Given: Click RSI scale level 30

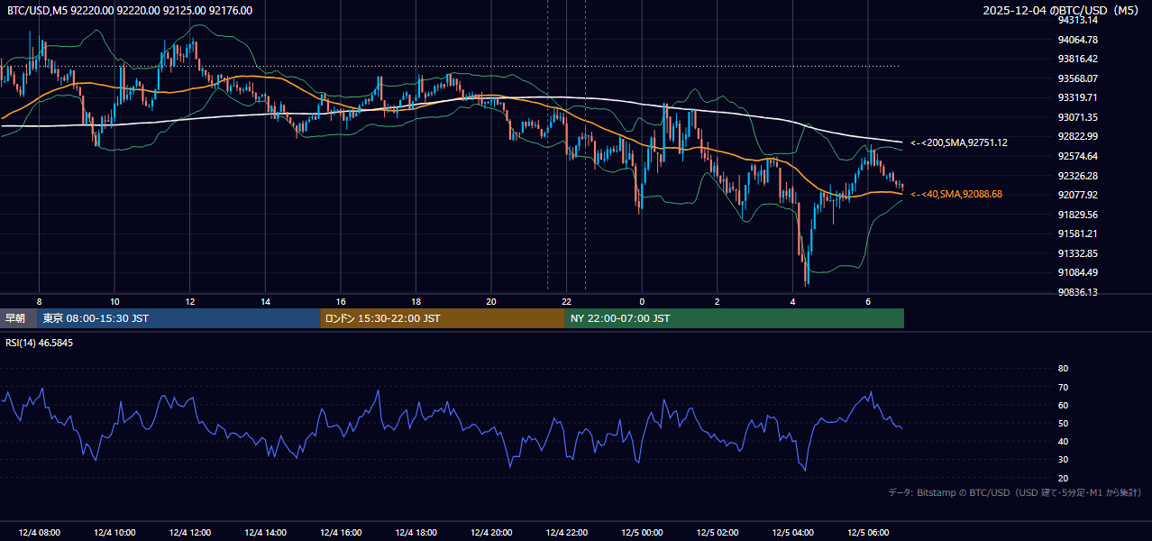Looking at the screenshot, I should click(1063, 459).
